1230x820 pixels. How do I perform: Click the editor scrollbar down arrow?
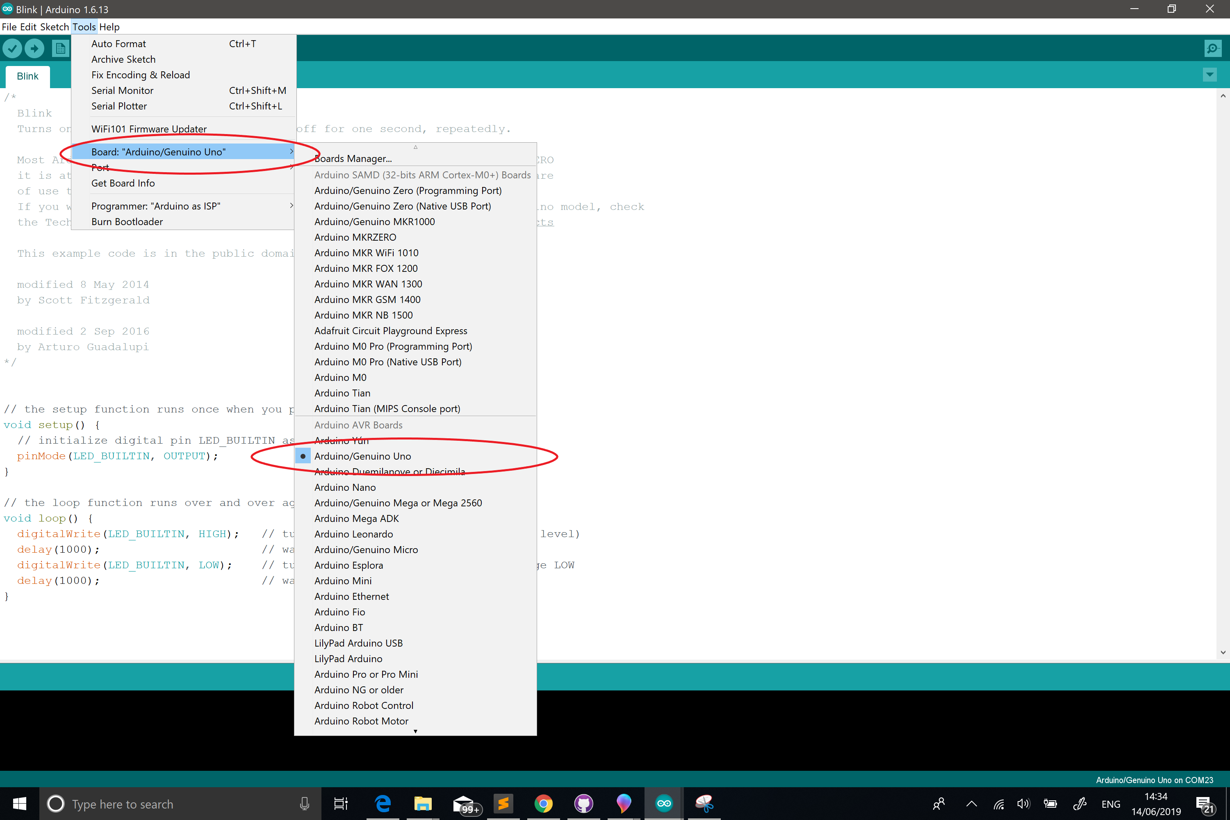tap(1223, 652)
